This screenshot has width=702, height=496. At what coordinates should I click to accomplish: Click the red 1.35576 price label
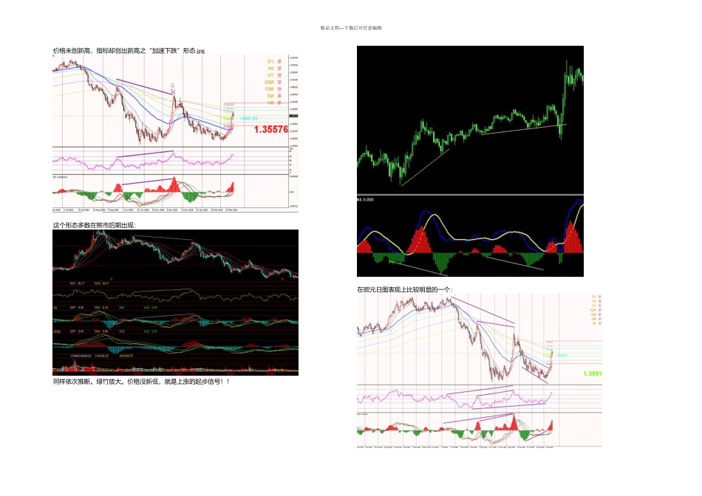(271, 129)
